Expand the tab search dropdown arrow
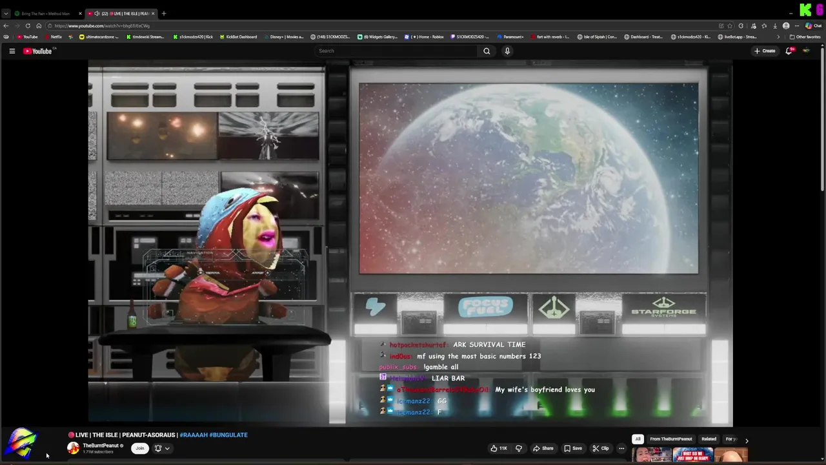Viewport: 826px width, 465px height. (x=6, y=14)
